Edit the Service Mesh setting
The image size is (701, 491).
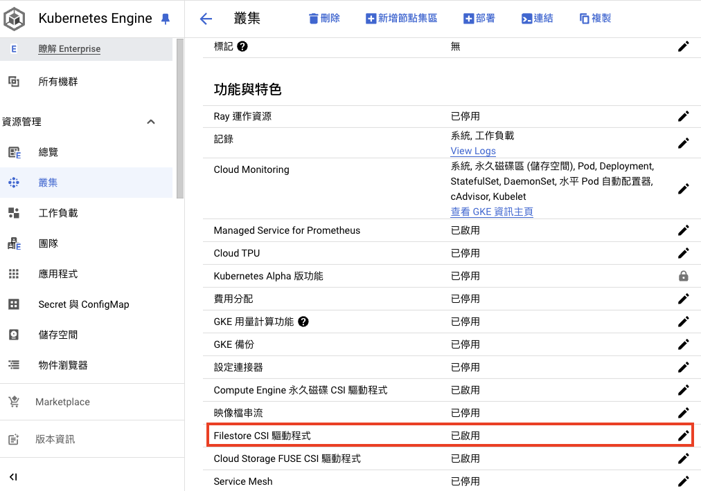[x=683, y=481]
